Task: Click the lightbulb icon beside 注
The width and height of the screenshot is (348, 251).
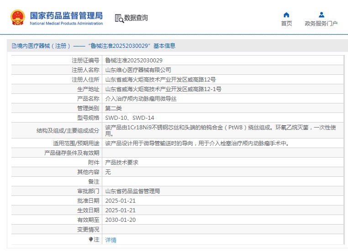Action: 91,239
